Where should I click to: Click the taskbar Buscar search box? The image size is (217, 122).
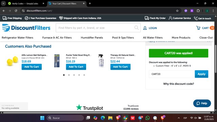(x=65, y=118)
